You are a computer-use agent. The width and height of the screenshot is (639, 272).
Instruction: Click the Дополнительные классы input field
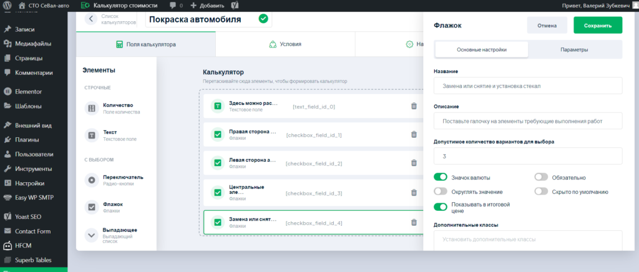coord(529,240)
